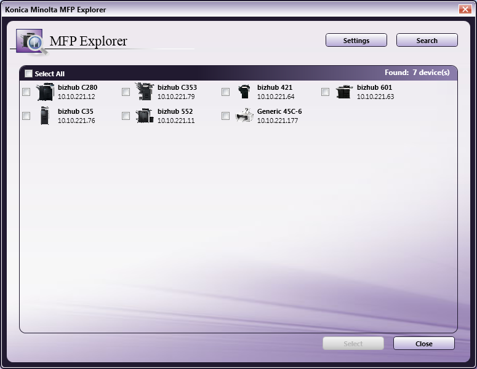Screen dimensions: 477x369
Task: Start a device Search
Action: click(x=427, y=40)
